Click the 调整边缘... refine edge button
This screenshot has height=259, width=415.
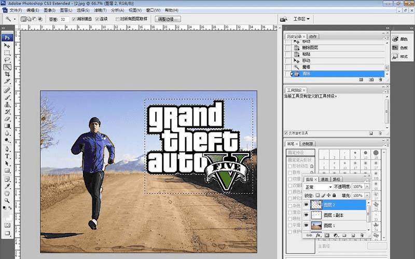(168, 19)
